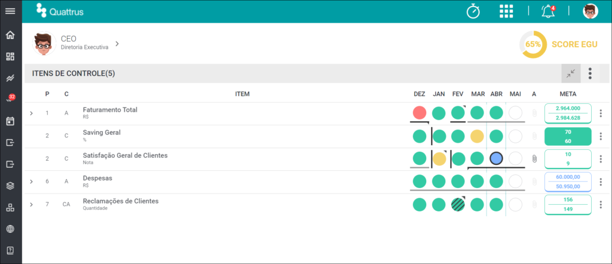Image resolution: width=612 pixels, height=264 pixels.
Task: Open the apps grid icon
Action: coord(506,11)
